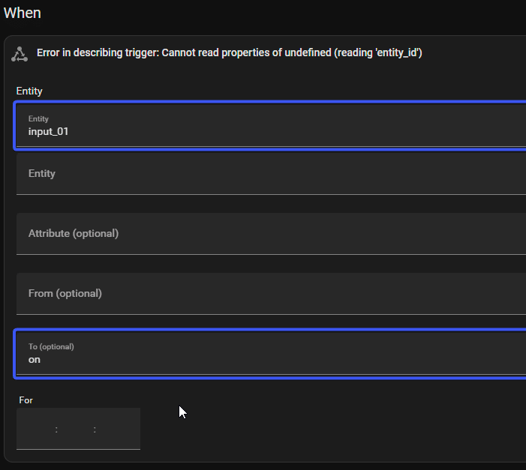The image size is (526, 470).
Task: Focus the From (optional) field
Action: click(270, 293)
